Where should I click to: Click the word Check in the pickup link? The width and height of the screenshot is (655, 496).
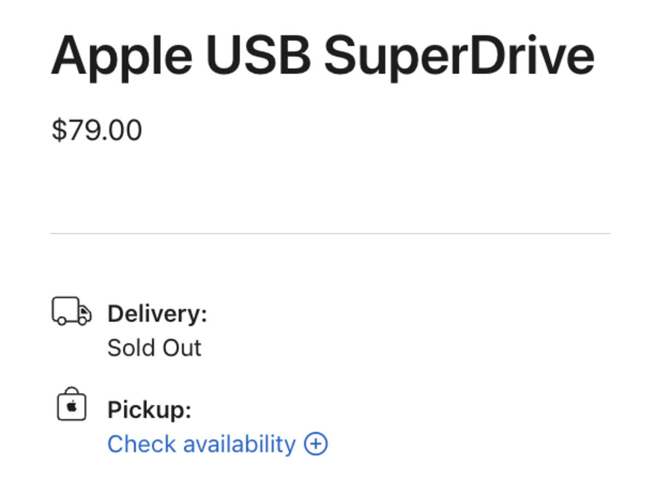(142, 444)
